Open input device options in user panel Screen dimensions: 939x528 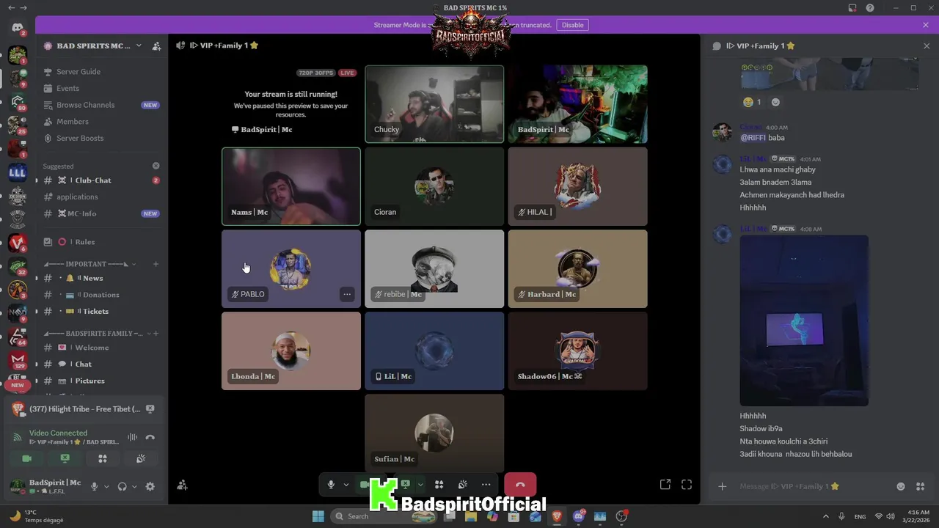(x=106, y=486)
